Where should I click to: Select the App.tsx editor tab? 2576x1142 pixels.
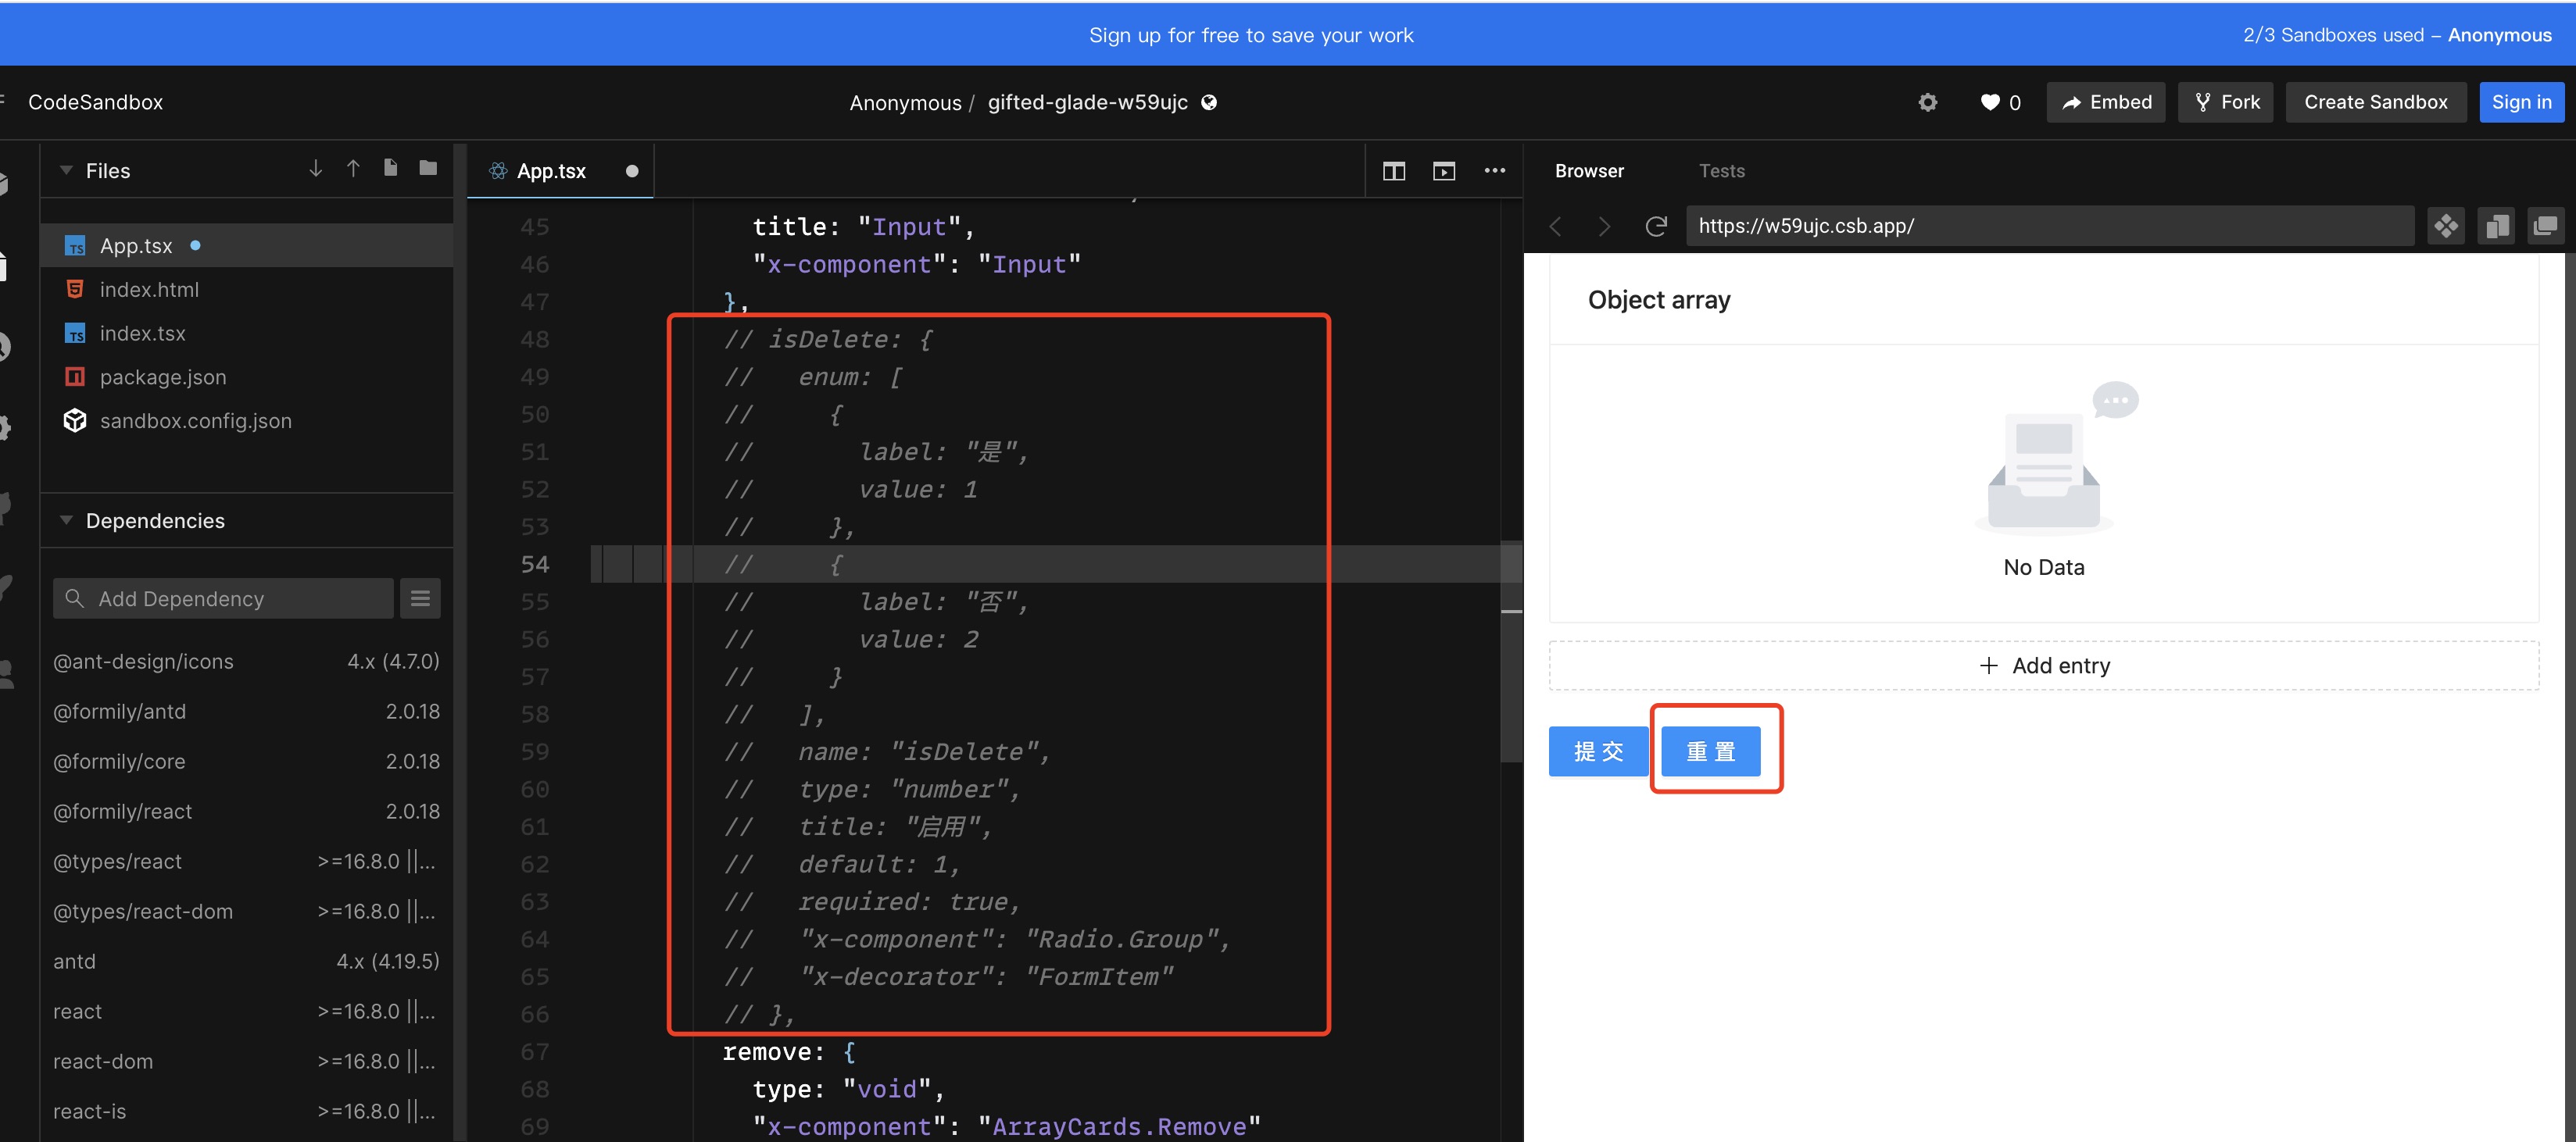[551, 171]
